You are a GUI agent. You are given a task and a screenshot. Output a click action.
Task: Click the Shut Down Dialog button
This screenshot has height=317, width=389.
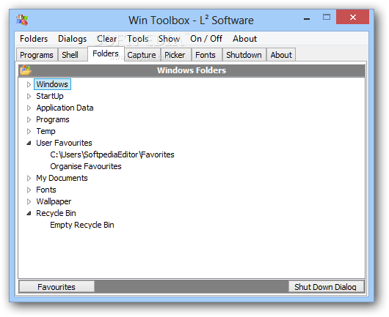pyautogui.click(x=325, y=287)
